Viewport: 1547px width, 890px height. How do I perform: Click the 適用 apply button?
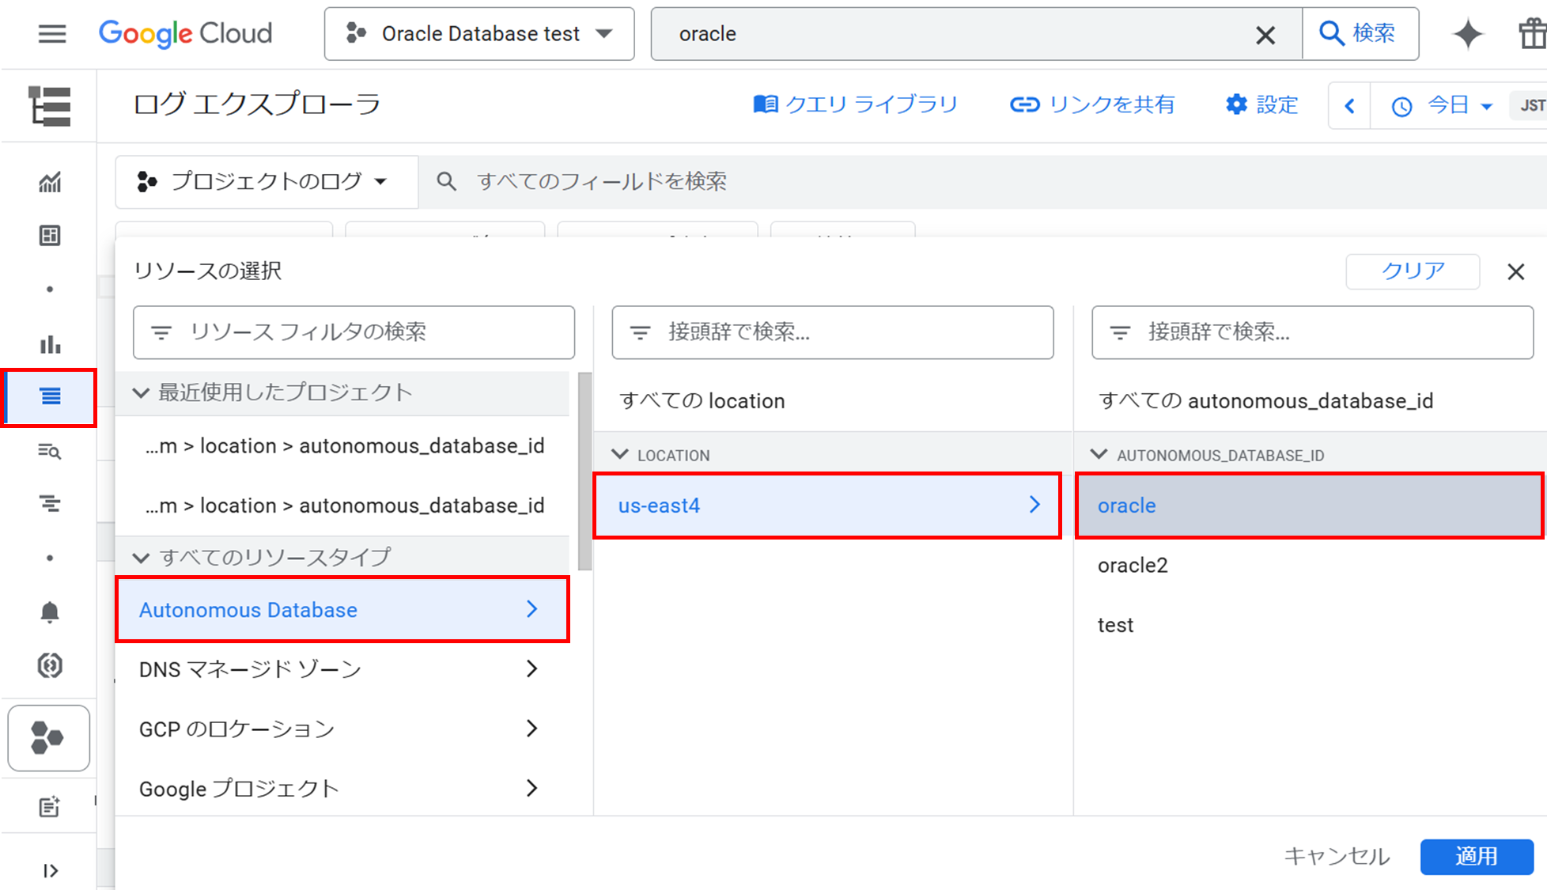coord(1476,856)
